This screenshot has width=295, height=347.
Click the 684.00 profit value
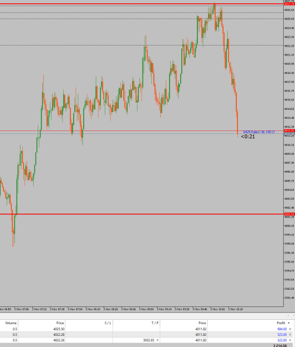coord(282,329)
